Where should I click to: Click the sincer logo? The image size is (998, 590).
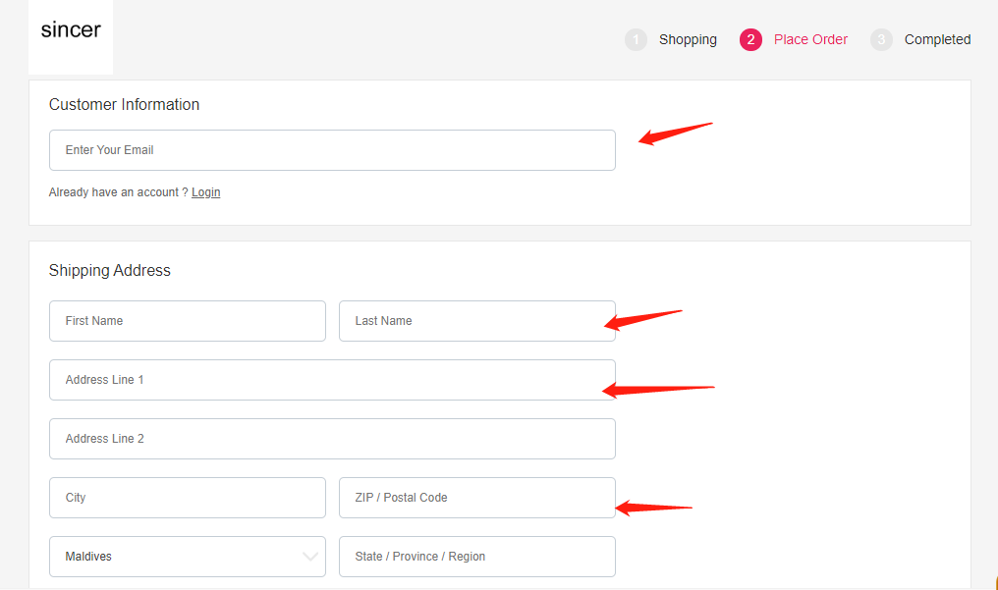pyautogui.click(x=71, y=30)
